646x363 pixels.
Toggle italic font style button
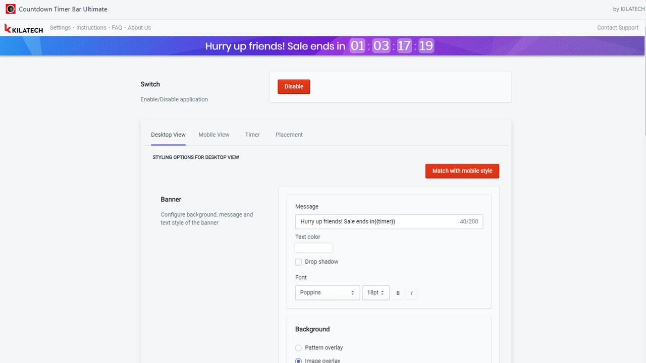pos(411,293)
